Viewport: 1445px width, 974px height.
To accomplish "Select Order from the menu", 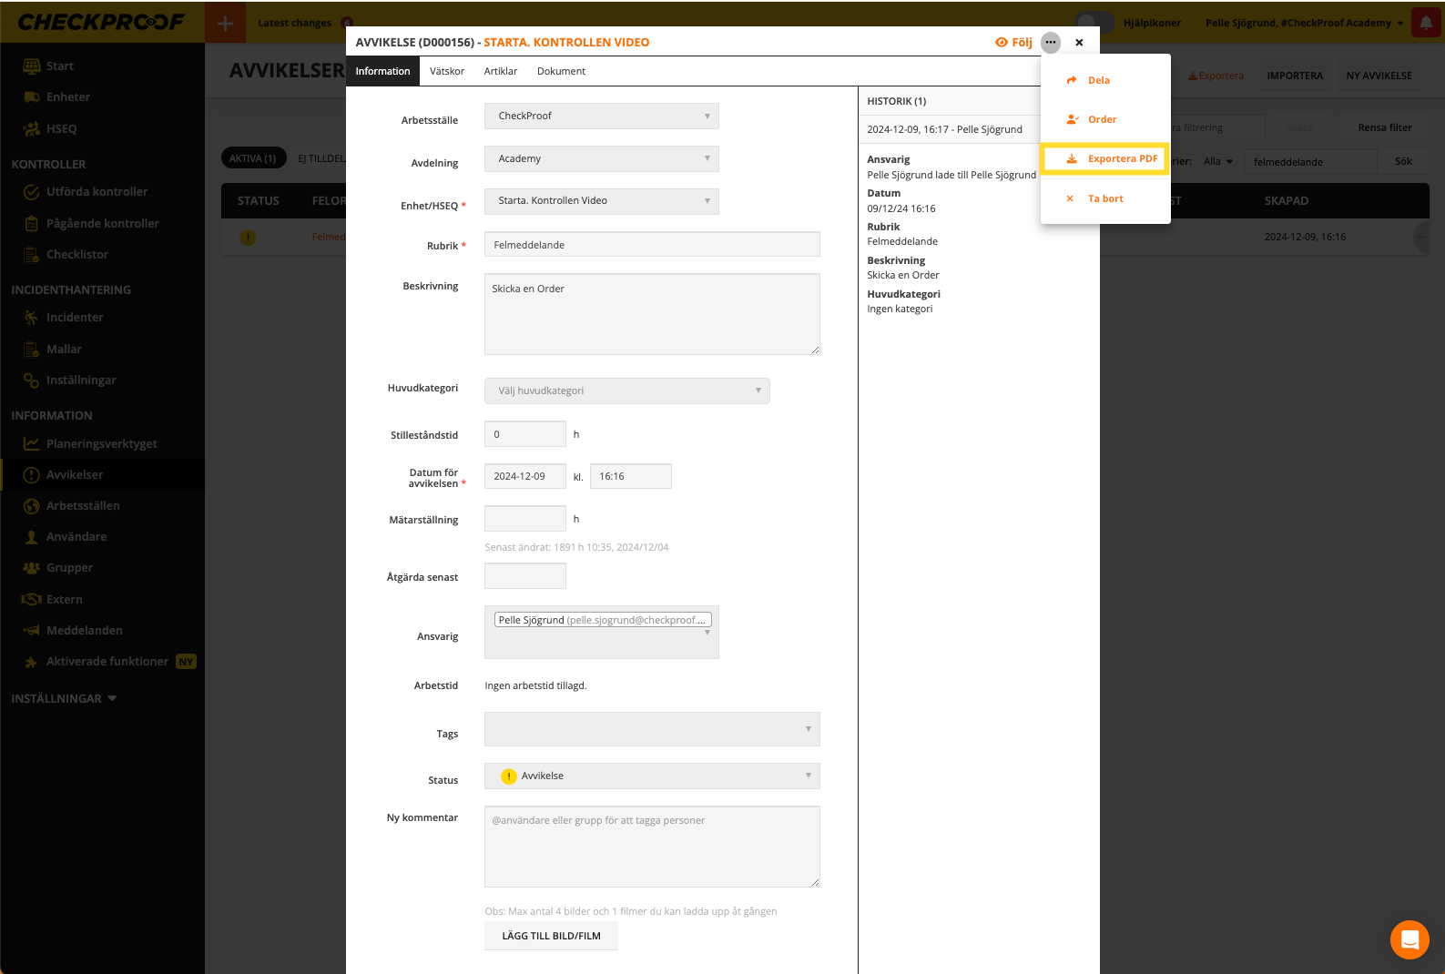I will pyautogui.click(x=1102, y=119).
